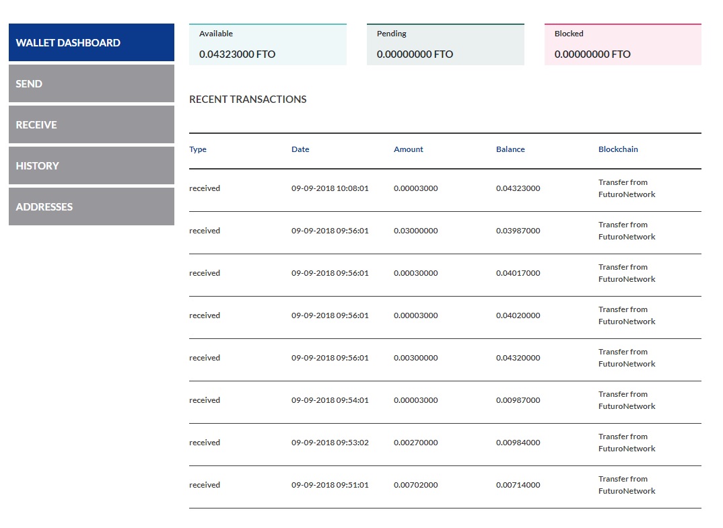
Task: Select the Amount column header
Action: 408,149
